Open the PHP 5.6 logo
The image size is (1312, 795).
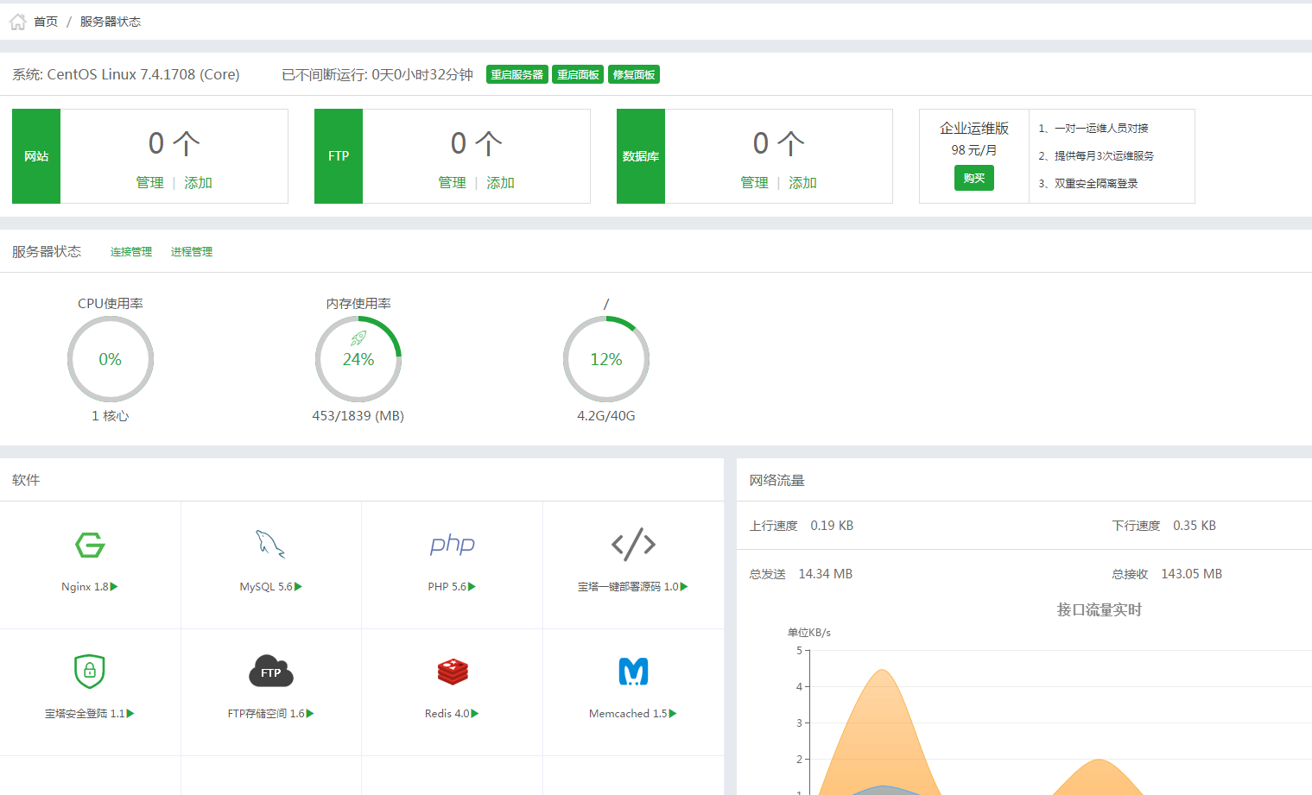(453, 545)
